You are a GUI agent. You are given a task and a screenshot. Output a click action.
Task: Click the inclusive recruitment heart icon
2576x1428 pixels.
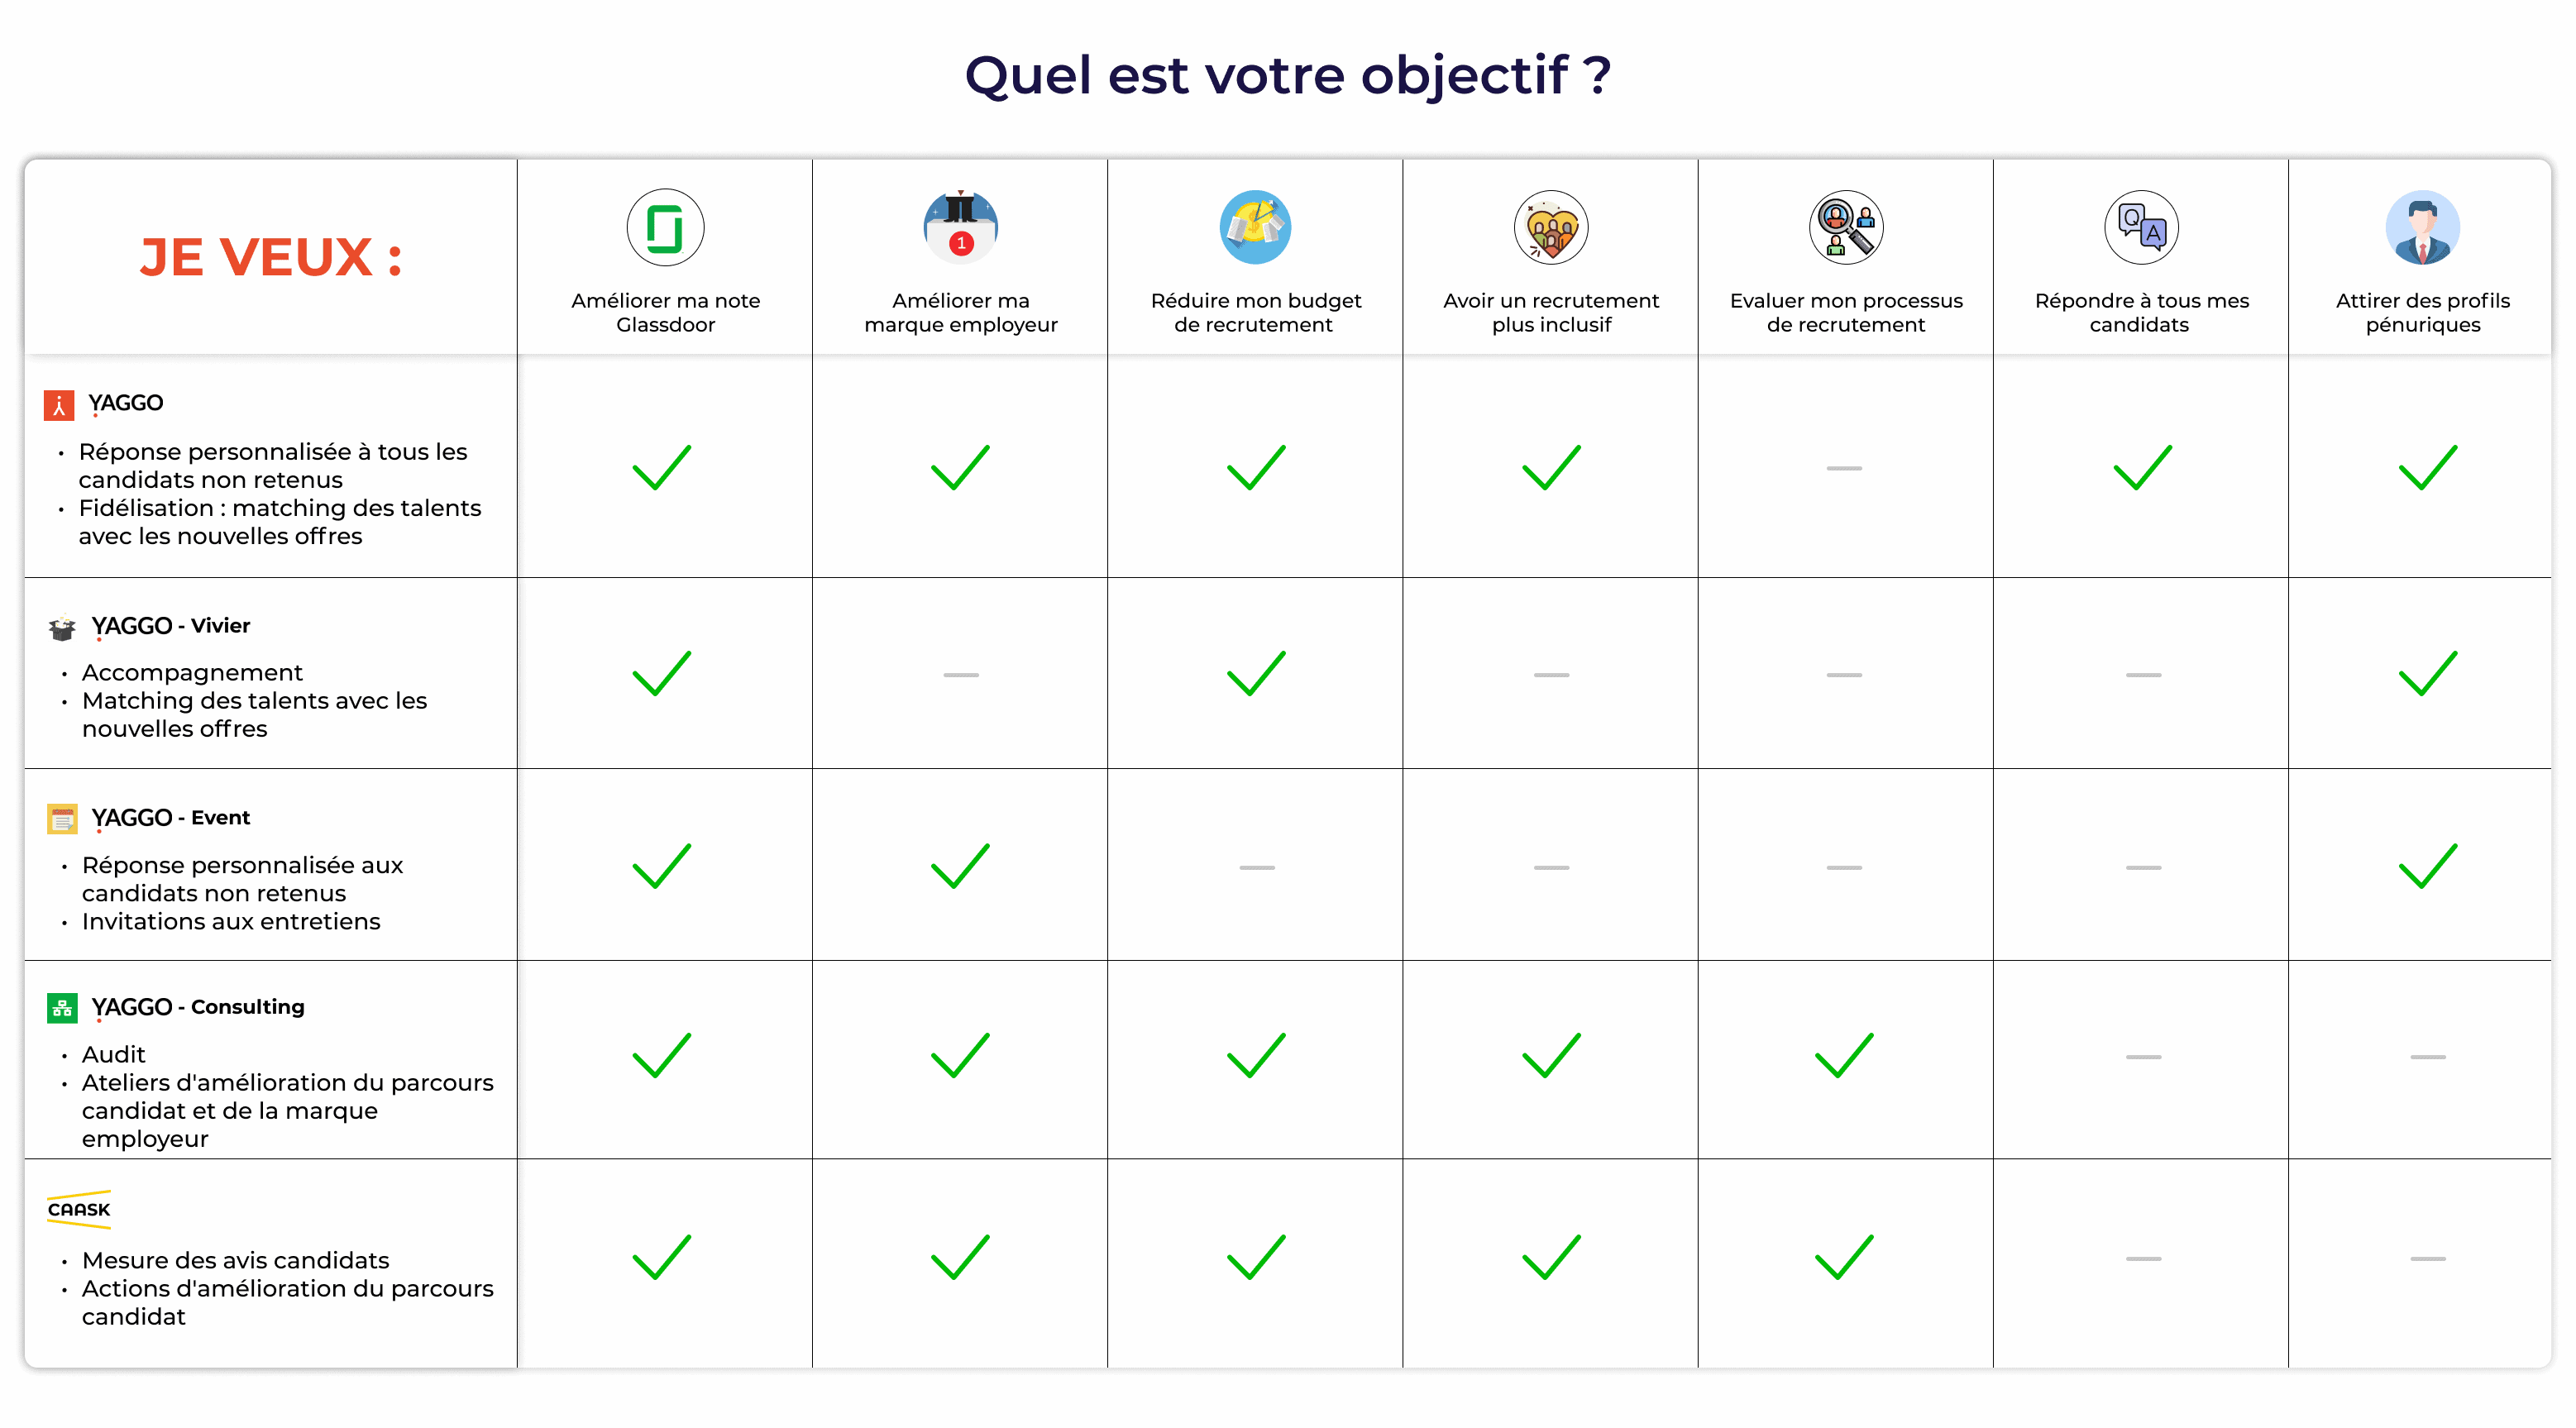point(1550,227)
